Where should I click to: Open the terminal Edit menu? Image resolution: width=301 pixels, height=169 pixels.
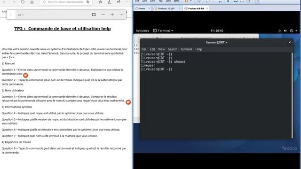pyautogui.click(x=152, y=49)
